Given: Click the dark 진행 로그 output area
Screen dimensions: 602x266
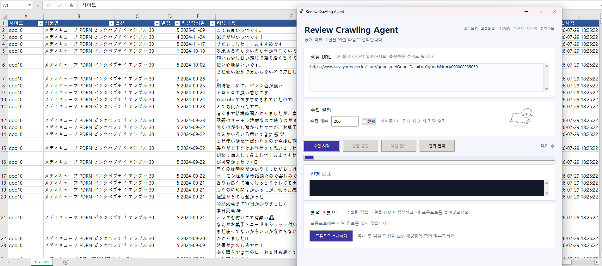Looking at the screenshot, I should coord(427,188).
